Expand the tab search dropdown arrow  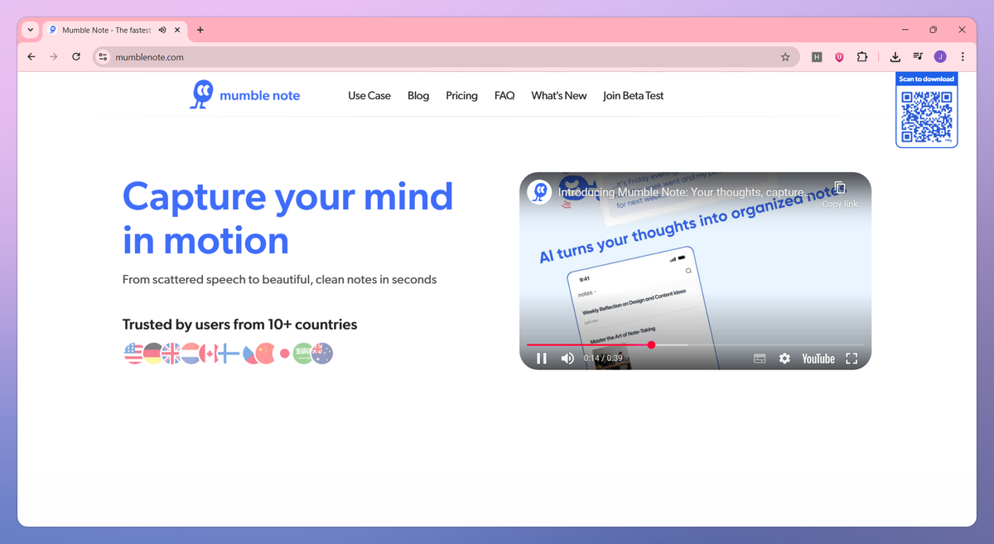tap(31, 30)
